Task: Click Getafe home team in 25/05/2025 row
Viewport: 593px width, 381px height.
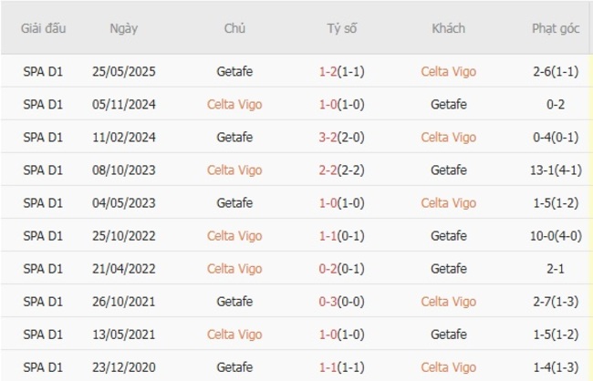Action: tap(234, 71)
